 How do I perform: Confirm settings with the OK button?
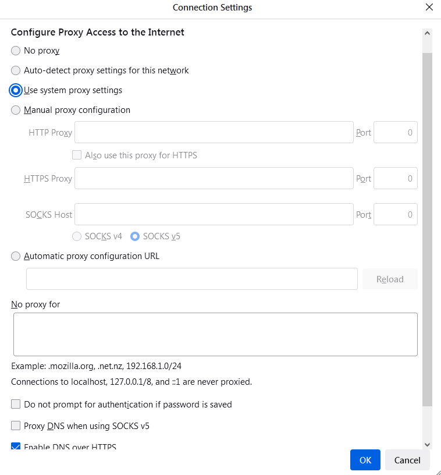[365, 460]
